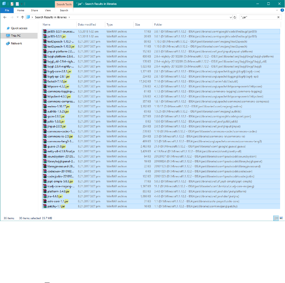Select file name netty-all-4.1.9.Final.ja
Image resolution: width=285 pixels, height=283 pixels.
point(61,151)
